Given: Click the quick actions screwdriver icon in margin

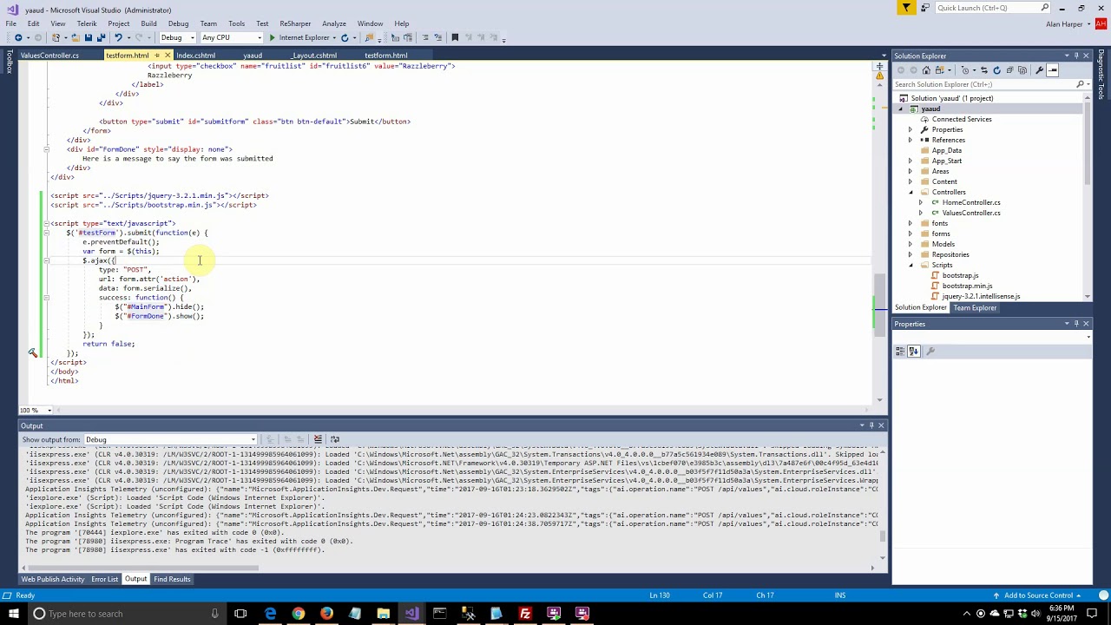Looking at the screenshot, I should (33, 353).
